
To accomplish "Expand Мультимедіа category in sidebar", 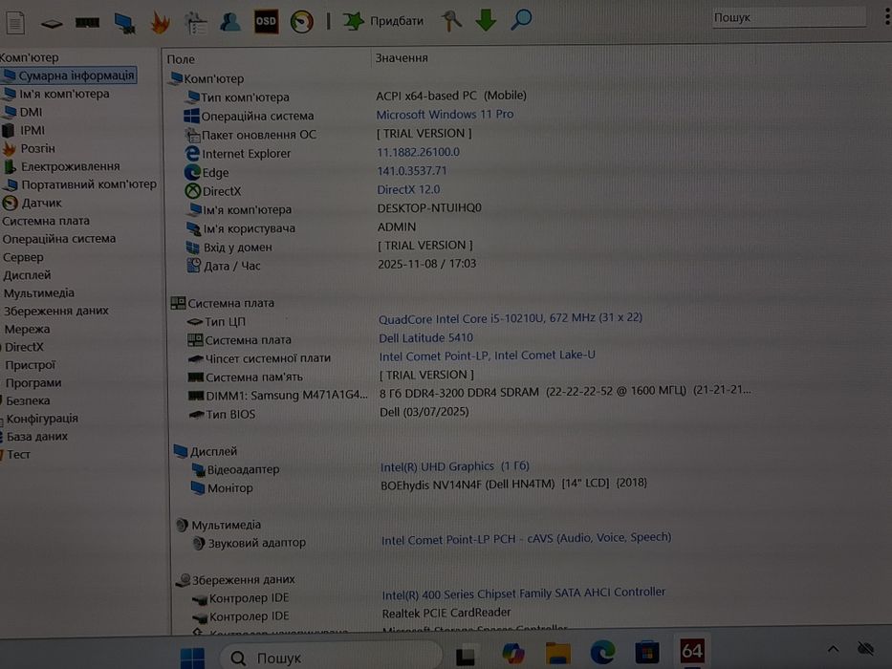I will [x=38, y=293].
